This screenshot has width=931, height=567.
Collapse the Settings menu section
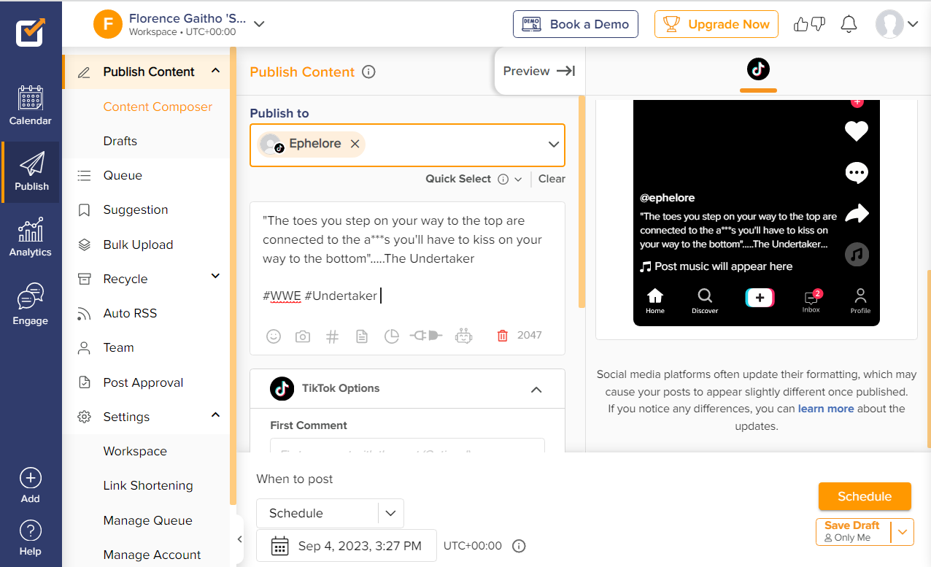[215, 414]
